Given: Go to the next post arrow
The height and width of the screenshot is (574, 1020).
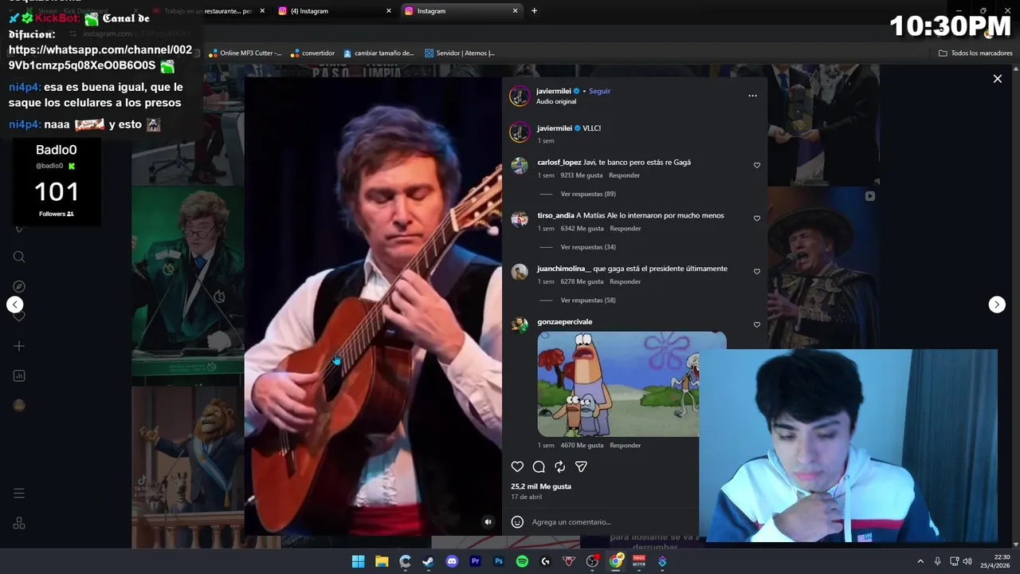Looking at the screenshot, I should click(x=997, y=305).
